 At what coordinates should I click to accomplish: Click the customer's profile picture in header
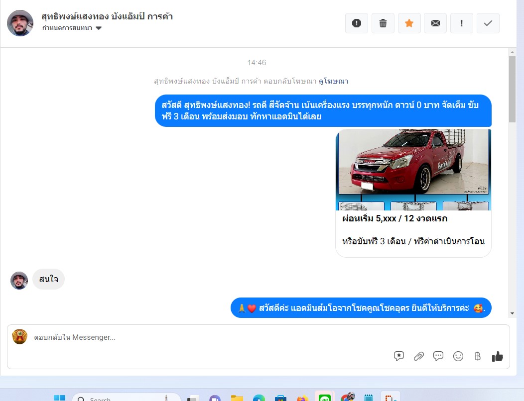(x=20, y=23)
